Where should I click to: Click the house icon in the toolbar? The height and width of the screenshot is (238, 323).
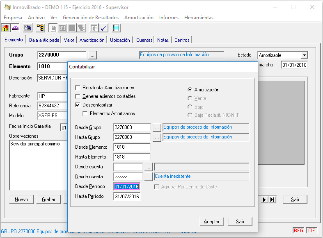6,28
